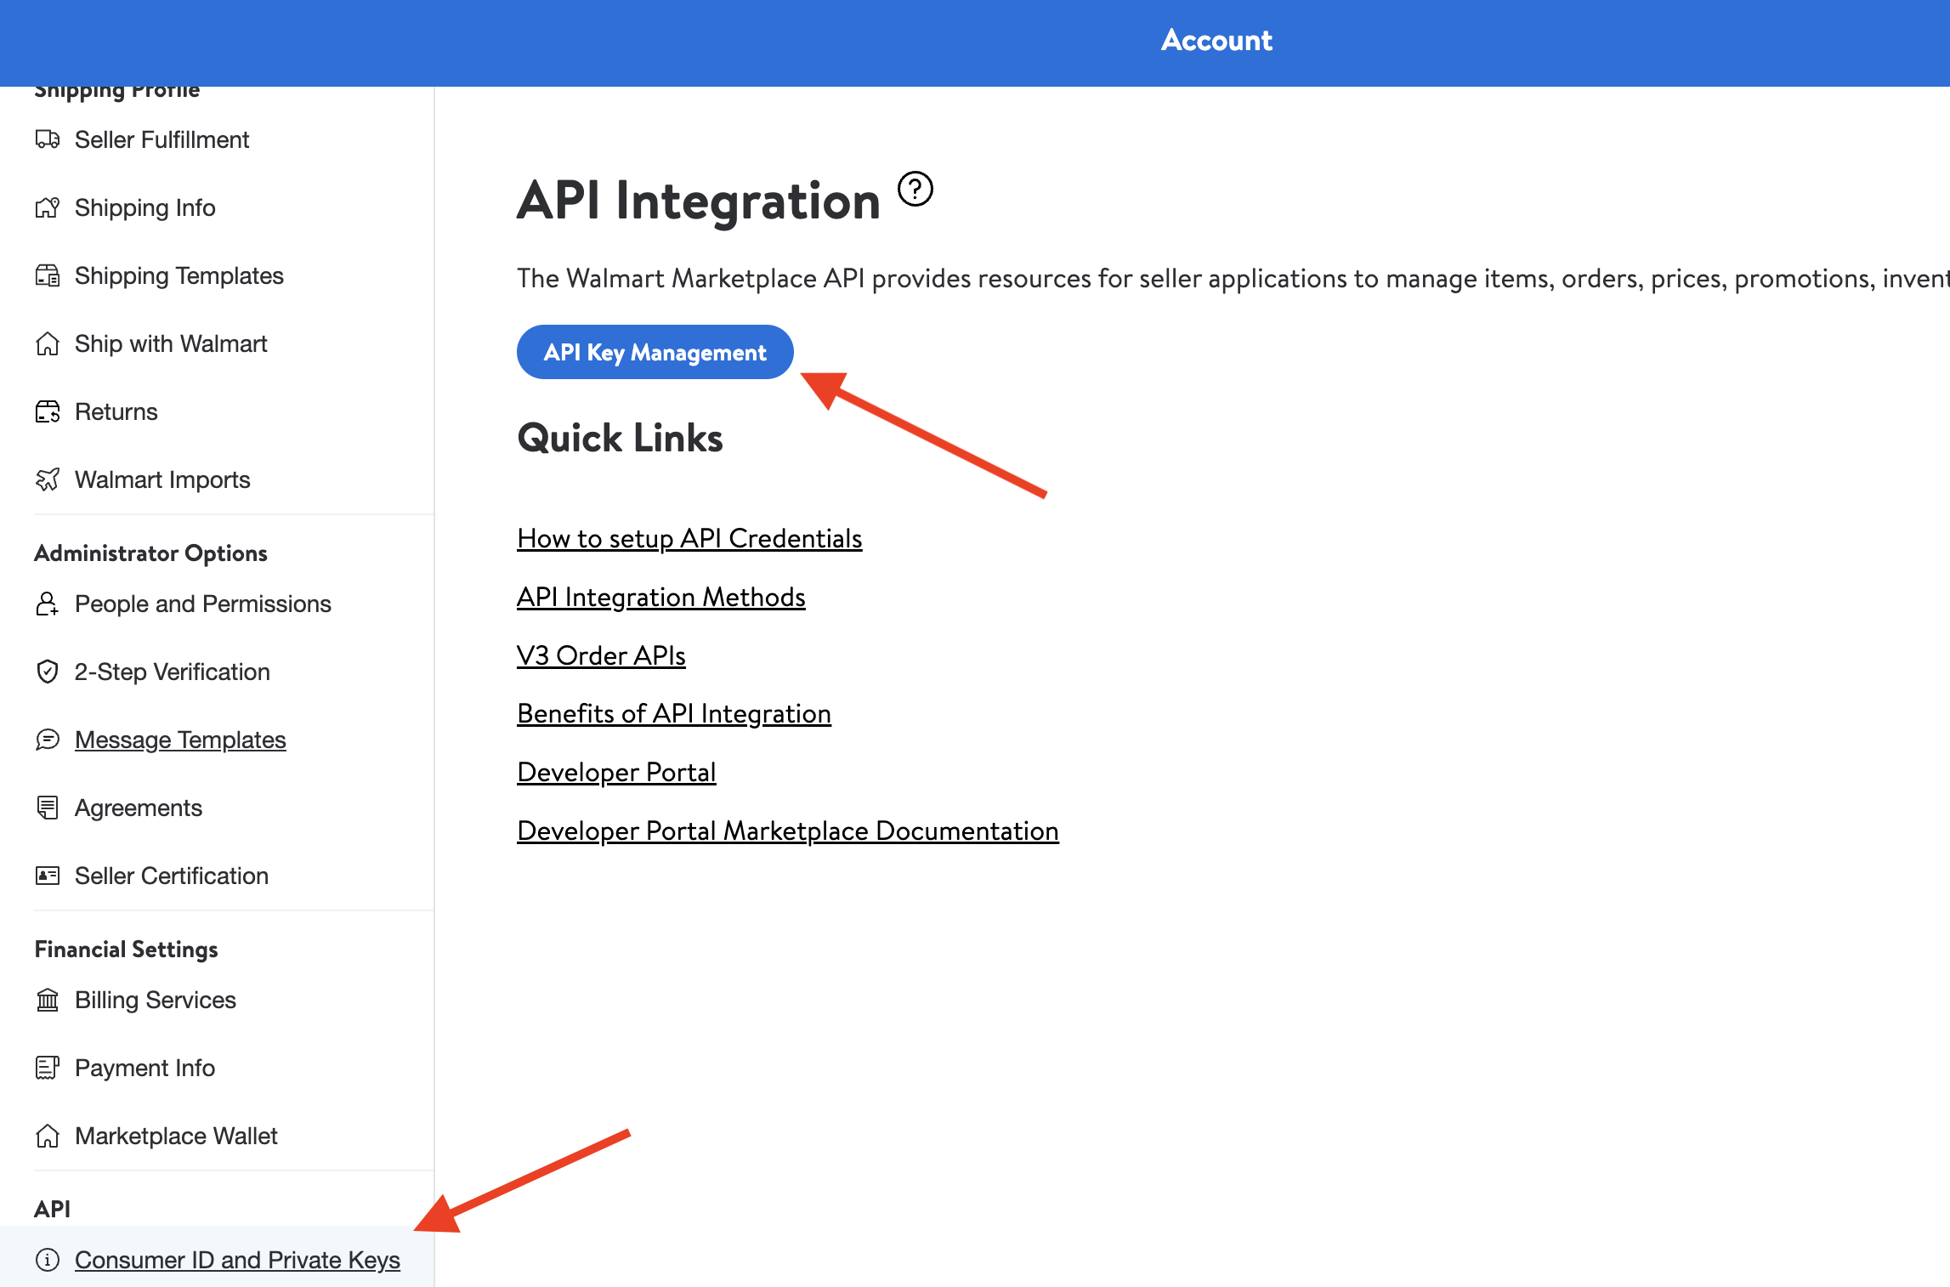Click the Seller Certification card icon
This screenshot has width=1950, height=1287.
(x=48, y=876)
